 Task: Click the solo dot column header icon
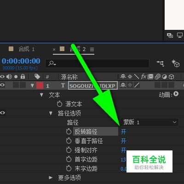coord(16,76)
